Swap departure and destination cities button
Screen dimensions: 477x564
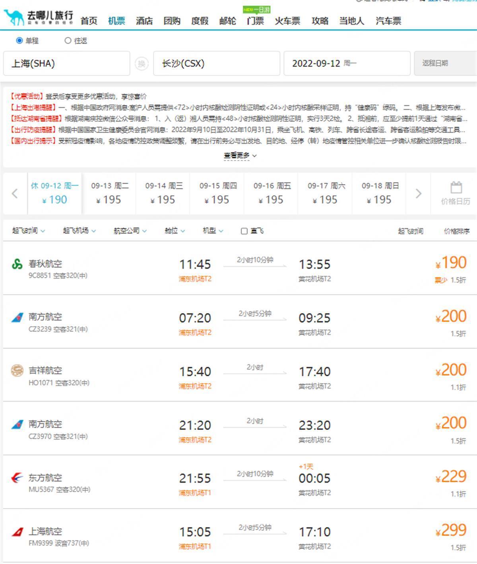tap(142, 64)
